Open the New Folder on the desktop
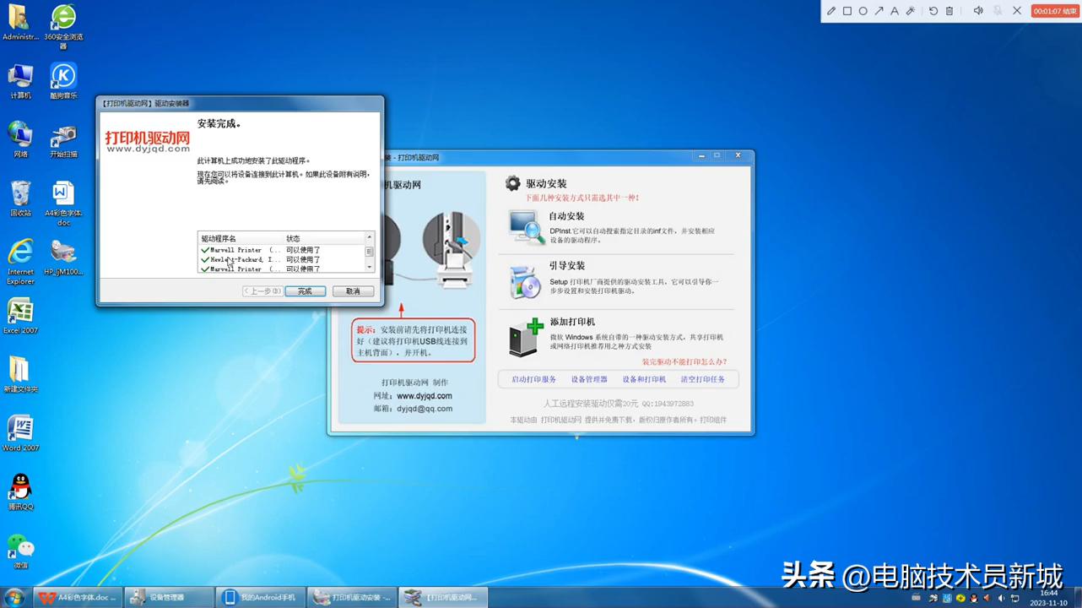 click(x=20, y=374)
